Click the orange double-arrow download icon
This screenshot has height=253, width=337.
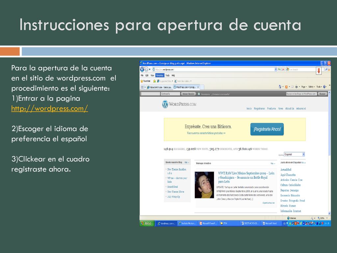(319, 70)
